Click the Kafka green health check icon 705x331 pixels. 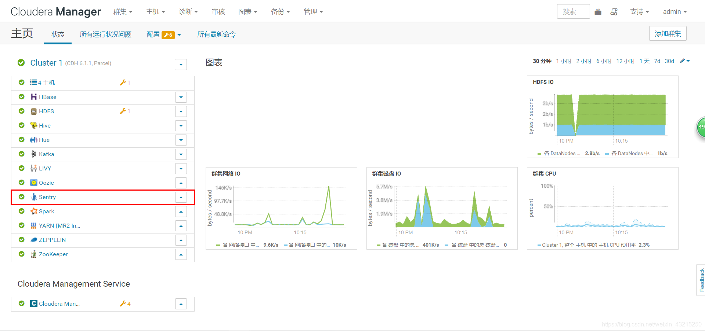pos(22,154)
